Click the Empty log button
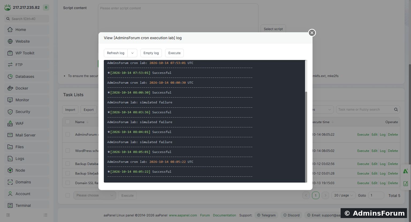Screen dimensions: 411x222 pos(151,53)
